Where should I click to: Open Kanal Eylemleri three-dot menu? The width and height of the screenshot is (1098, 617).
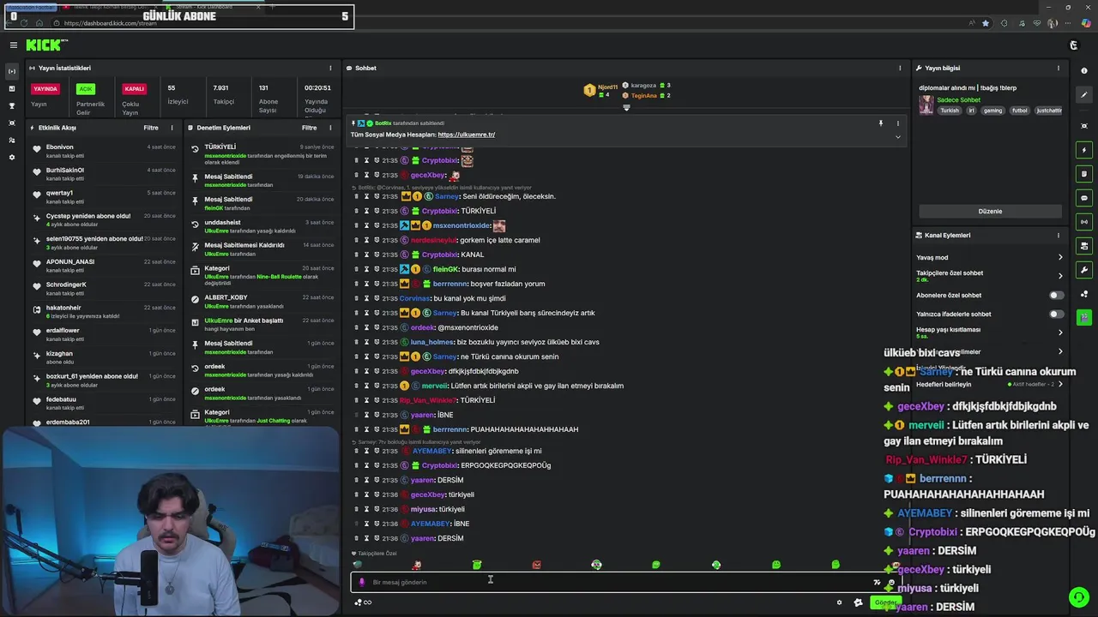(x=1059, y=235)
